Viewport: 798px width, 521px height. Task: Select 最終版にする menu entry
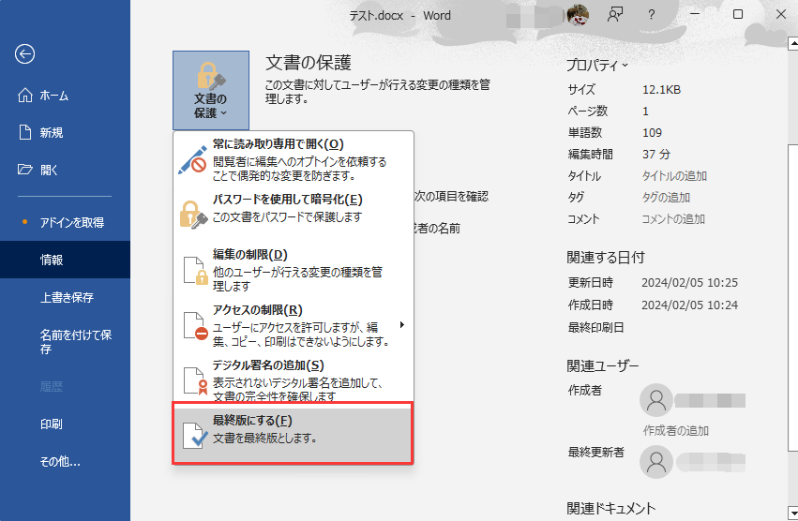294,434
